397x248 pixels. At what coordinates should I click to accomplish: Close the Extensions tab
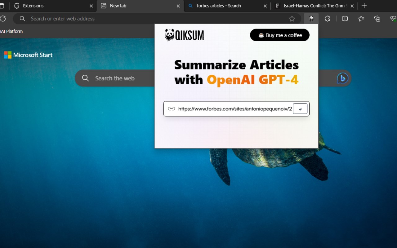pyautogui.click(x=91, y=6)
